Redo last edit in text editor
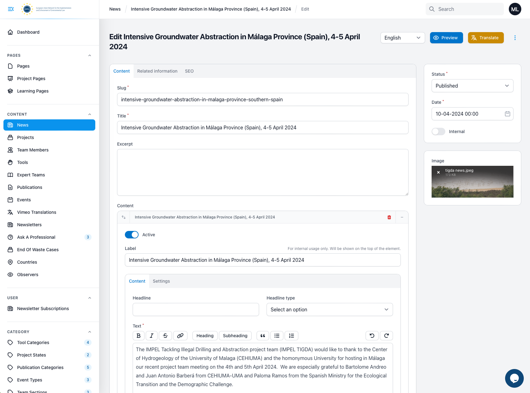 pyautogui.click(x=386, y=336)
